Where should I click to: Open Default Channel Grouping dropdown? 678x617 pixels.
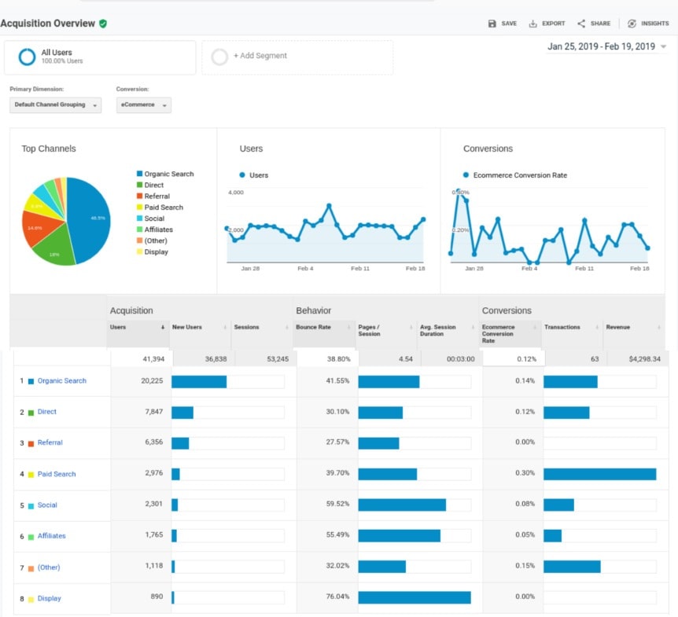55,105
